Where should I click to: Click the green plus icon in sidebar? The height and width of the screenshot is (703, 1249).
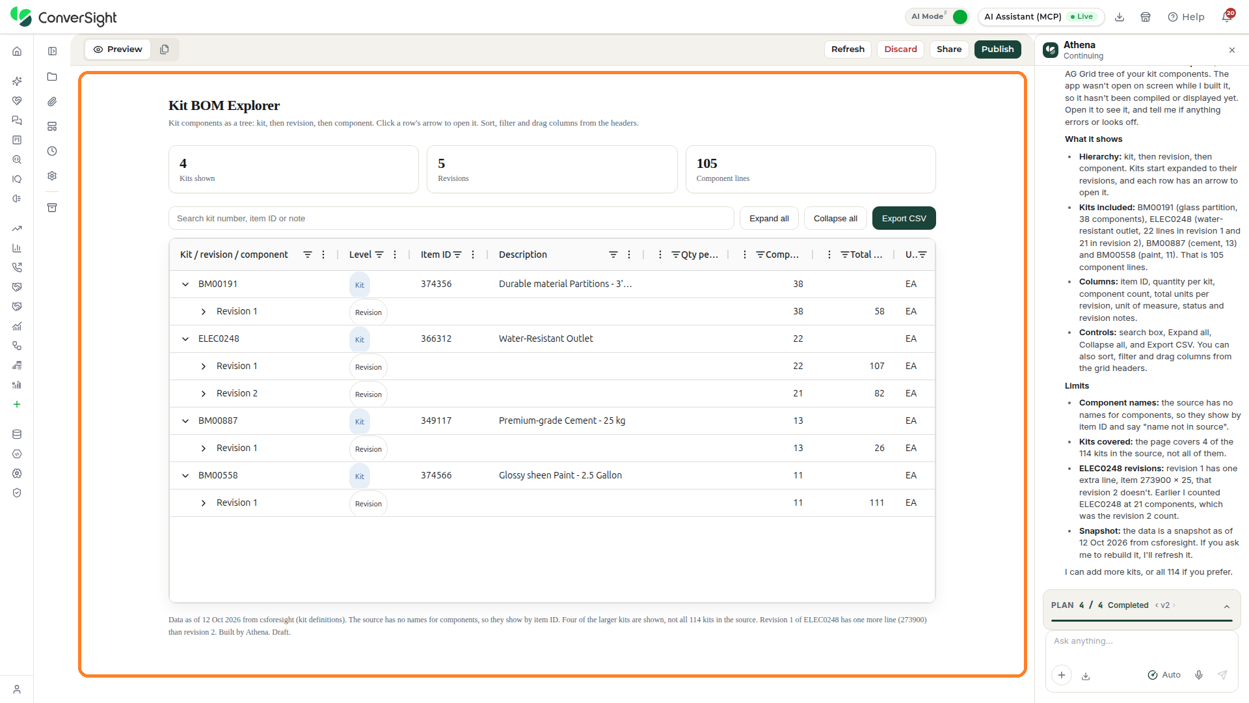[x=17, y=404]
